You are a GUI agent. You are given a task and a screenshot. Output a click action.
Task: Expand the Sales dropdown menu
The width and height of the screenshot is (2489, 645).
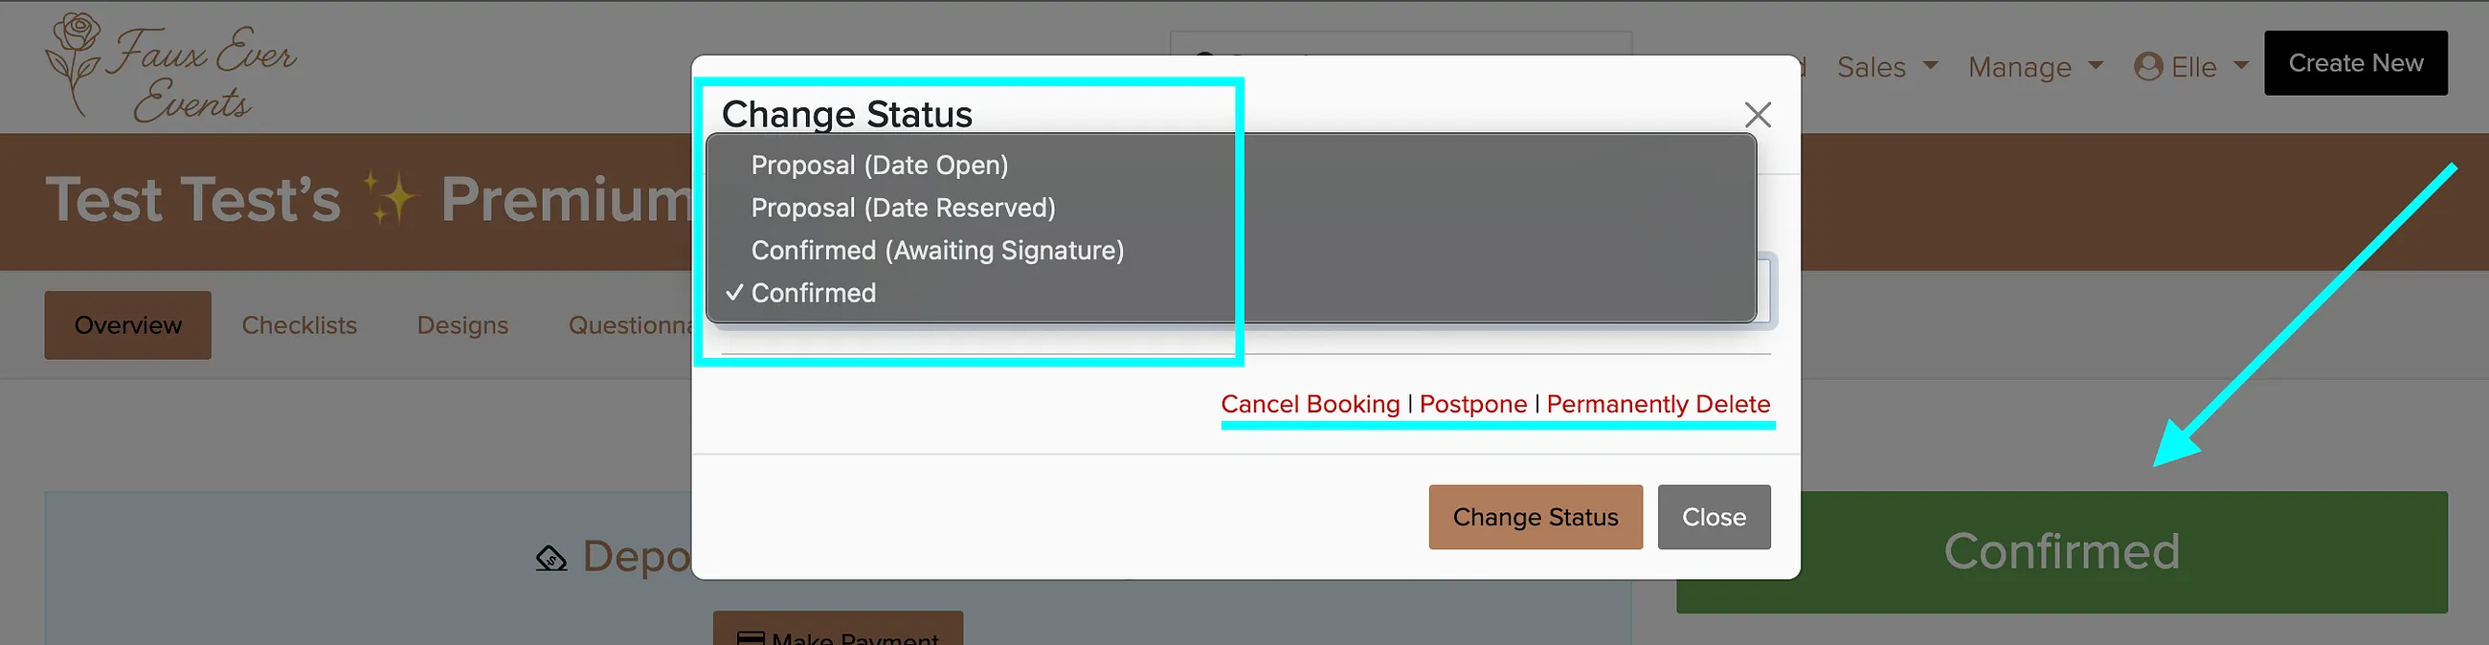pyautogui.click(x=1886, y=67)
